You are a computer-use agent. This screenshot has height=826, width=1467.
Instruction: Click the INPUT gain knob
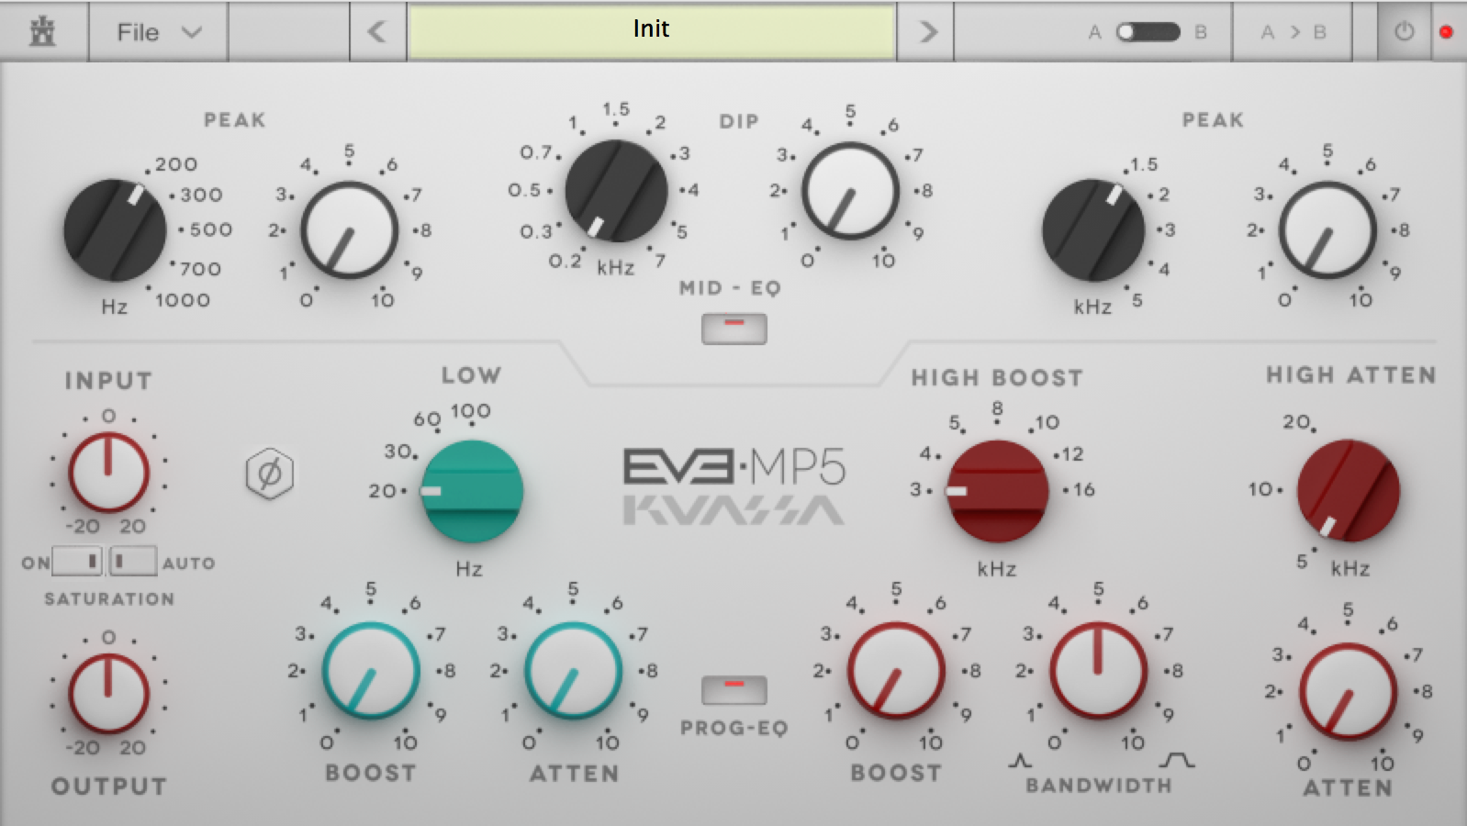[108, 473]
